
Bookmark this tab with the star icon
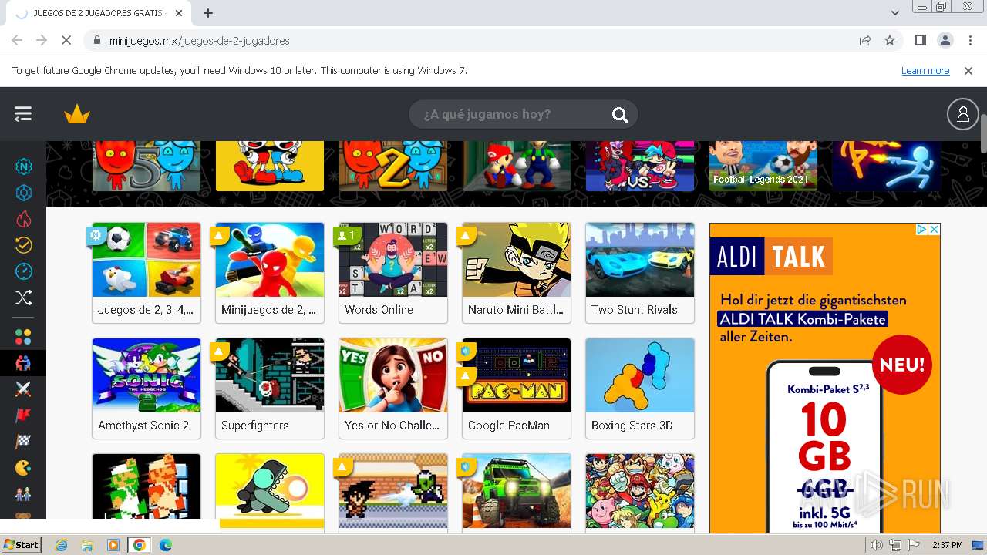coord(890,40)
